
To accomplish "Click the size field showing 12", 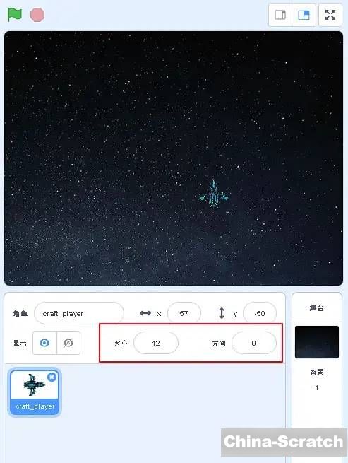I will click(x=156, y=343).
